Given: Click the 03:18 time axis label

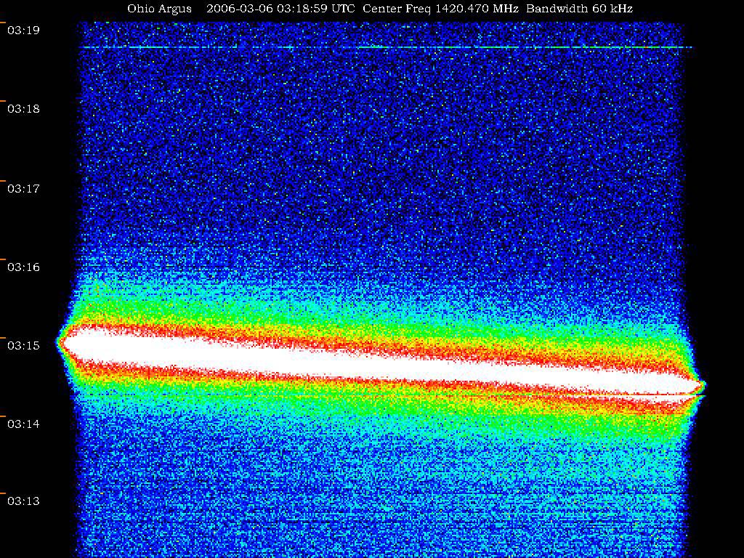Looking at the screenshot, I should tap(23, 109).
